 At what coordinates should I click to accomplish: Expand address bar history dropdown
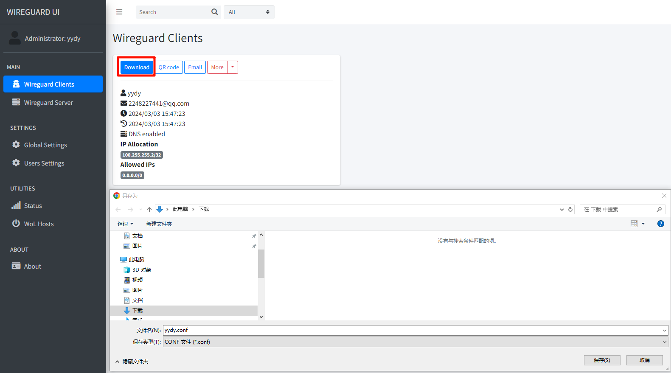point(562,209)
